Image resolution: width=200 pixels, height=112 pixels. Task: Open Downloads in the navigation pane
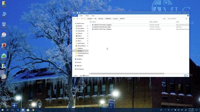pyautogui.click(x=81, y=38)
